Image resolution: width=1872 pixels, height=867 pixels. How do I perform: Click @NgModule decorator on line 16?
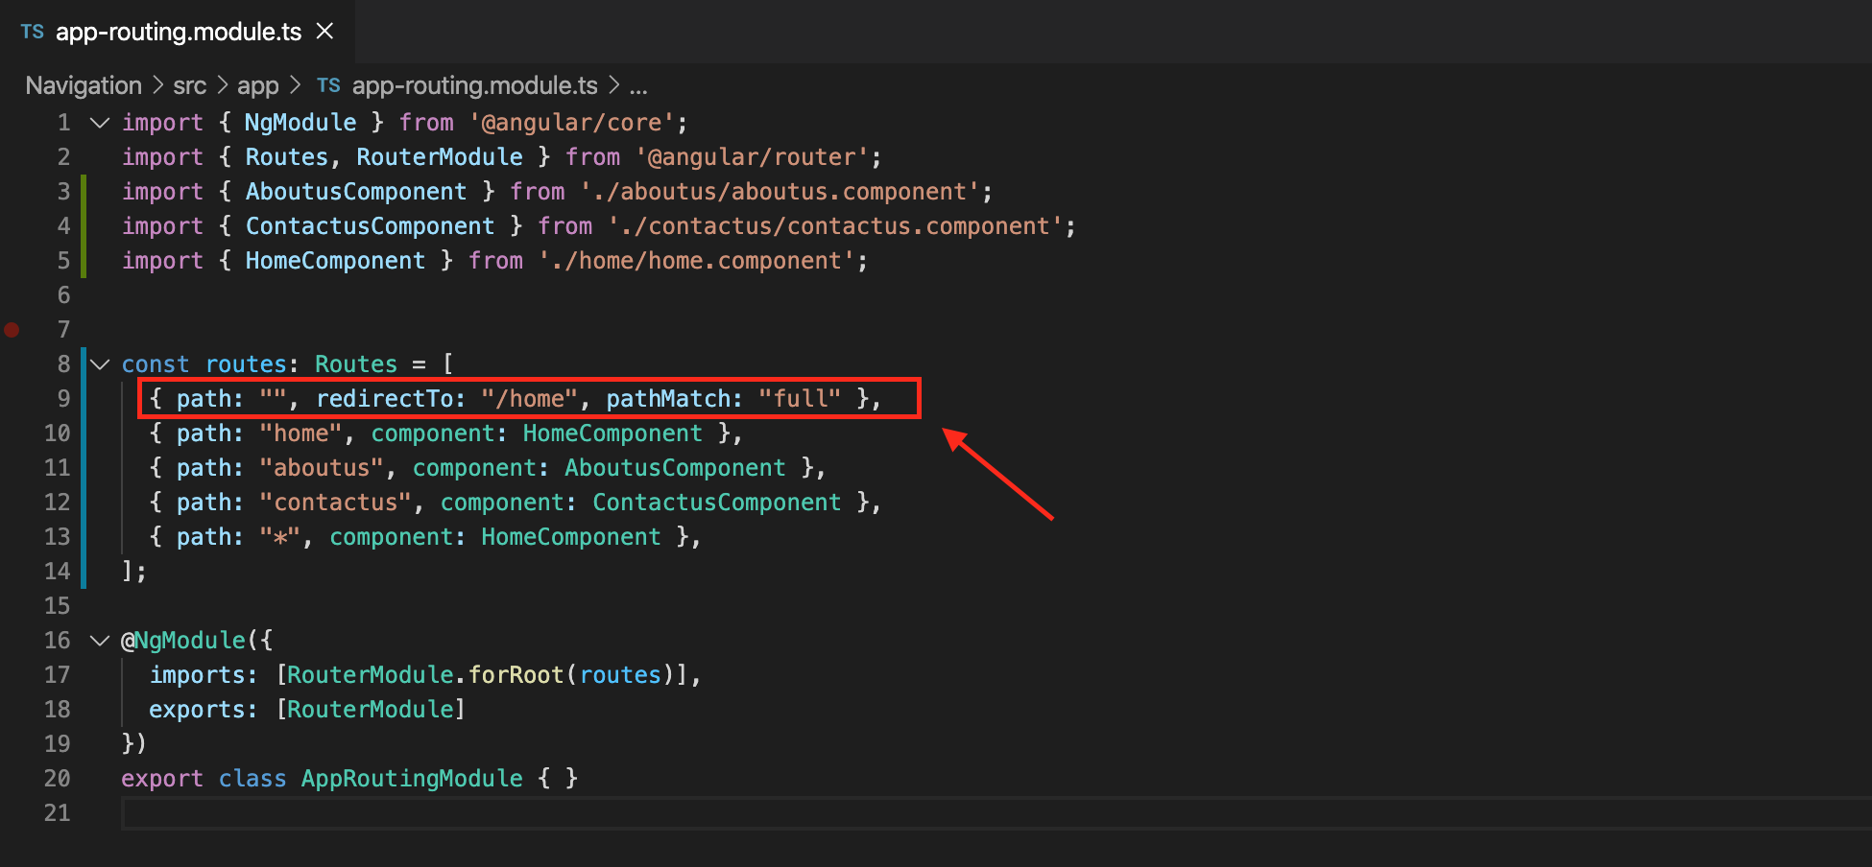[183, 641]
